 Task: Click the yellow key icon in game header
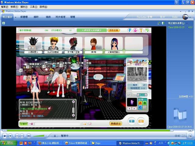click(141, 30)
